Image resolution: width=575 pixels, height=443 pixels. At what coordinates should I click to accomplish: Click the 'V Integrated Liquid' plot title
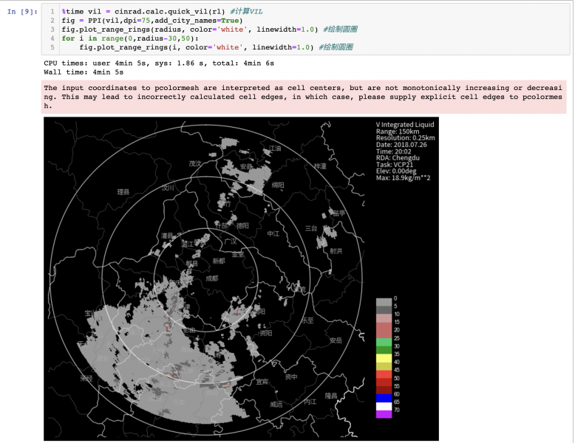405,125
